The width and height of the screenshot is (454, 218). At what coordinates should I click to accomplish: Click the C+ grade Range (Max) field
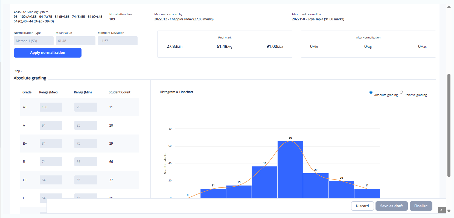point(51,180)
